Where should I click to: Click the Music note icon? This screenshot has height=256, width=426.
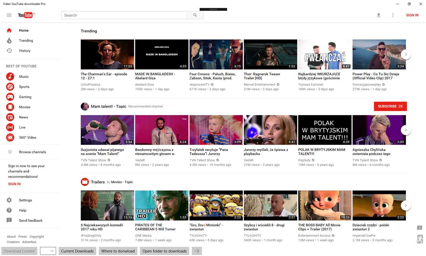tap(10, 76)
